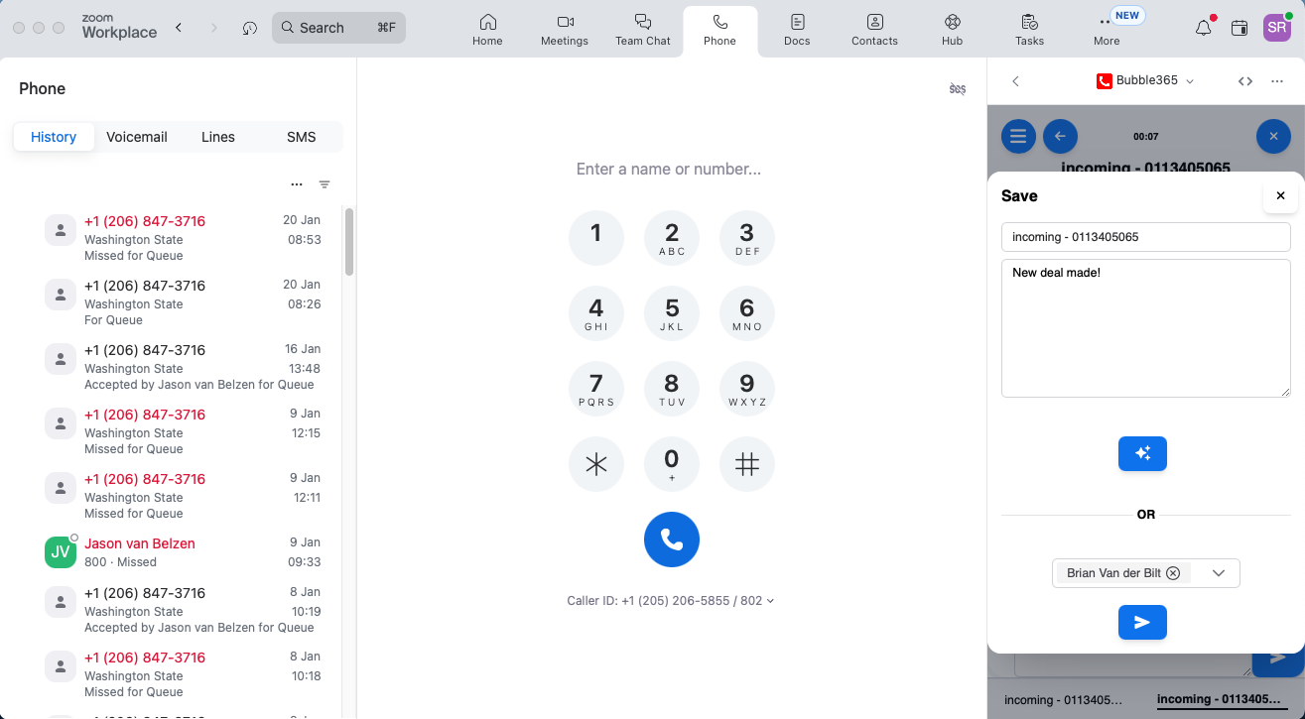1305x719 pixels.
Task: Open the Voicemail tab
Action: (136, 137)
